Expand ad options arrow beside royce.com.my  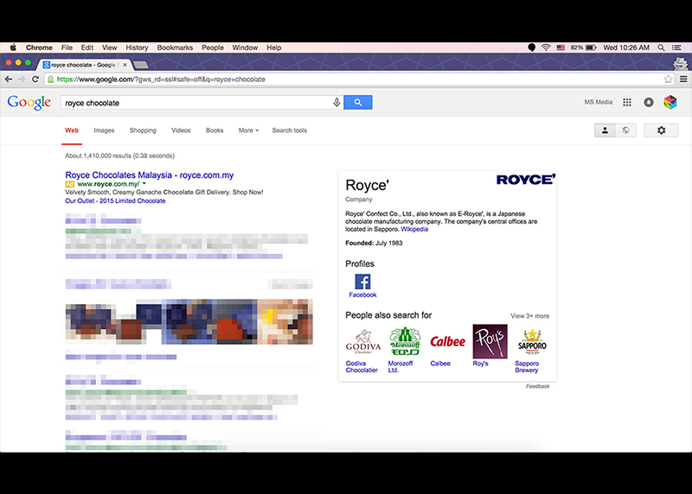[144, 184]
